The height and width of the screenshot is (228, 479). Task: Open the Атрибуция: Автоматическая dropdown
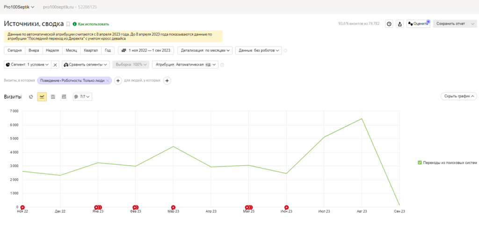(x=185, y=65)
